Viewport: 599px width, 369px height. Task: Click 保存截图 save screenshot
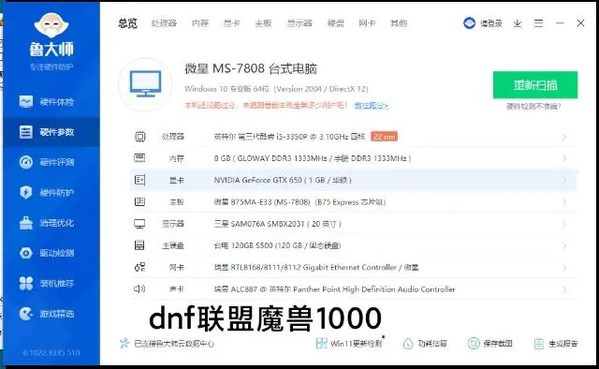click(490, 344)
